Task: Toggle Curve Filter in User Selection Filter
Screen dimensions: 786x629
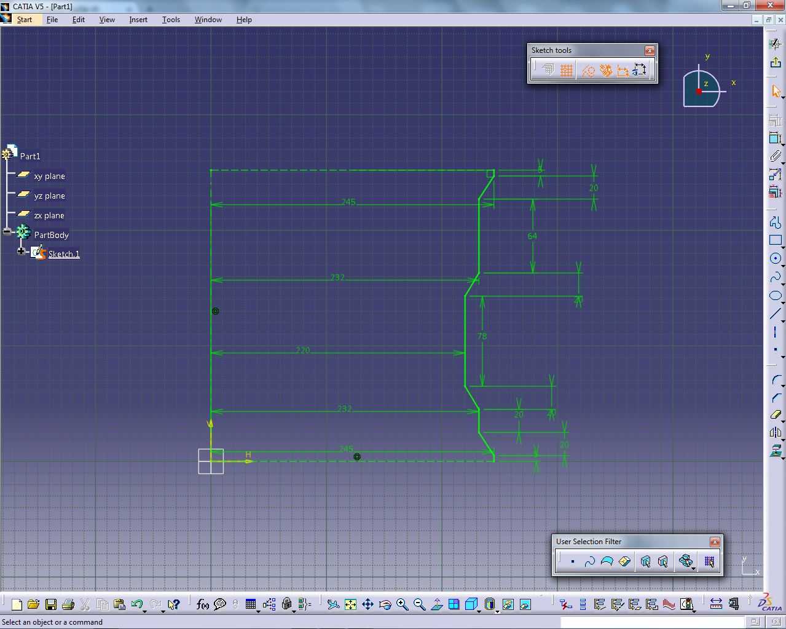Action: [x=589, y=561]
